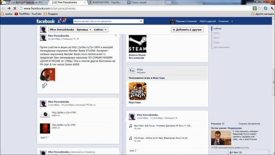Click music note icon for Pixies track
Screen dimensions: 275x155
131,138
